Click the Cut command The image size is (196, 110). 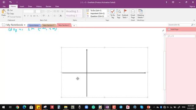(x=10, y=10)
